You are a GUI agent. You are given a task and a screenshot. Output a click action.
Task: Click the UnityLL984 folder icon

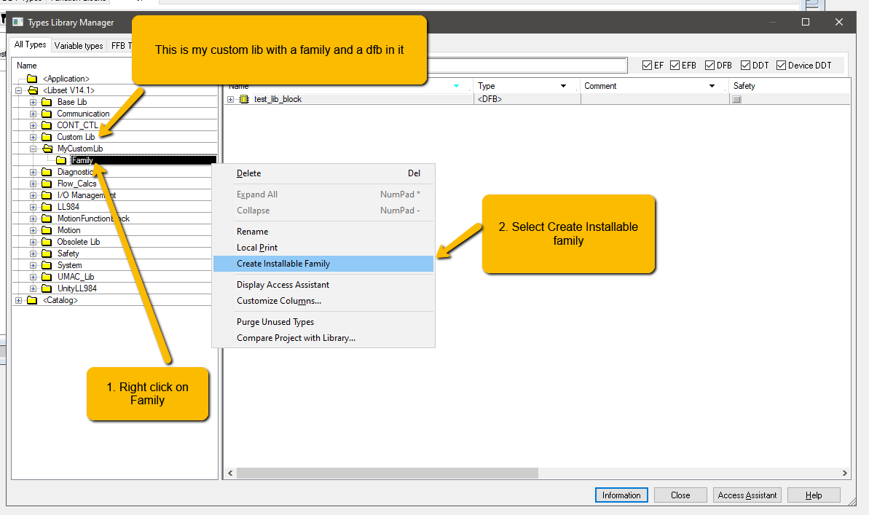coord(47,288)
